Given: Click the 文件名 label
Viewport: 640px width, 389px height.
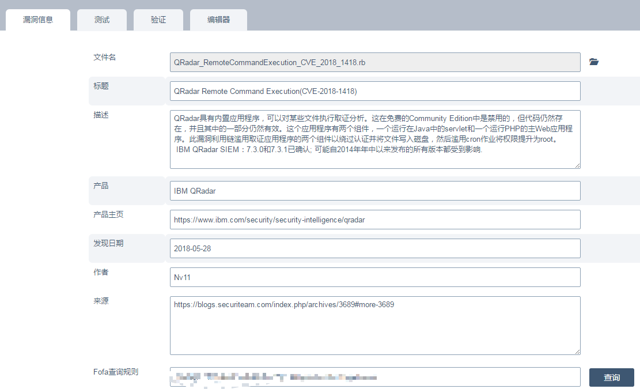Looking at the screenshot, I should coord(104,57).
